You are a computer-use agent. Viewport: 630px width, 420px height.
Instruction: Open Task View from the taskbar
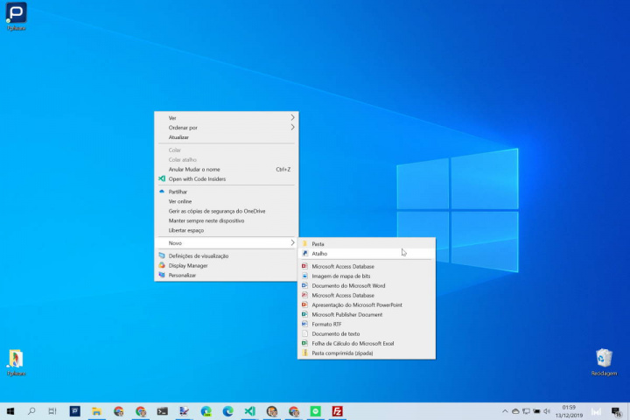pos(53,411)
